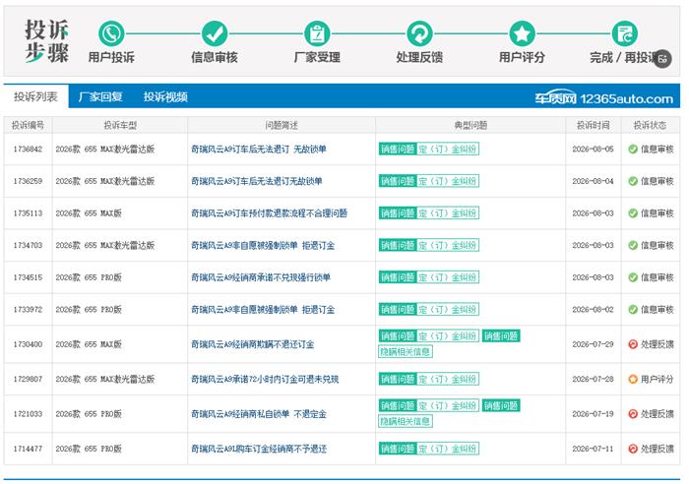Click the 销售问题 tag in row 1736842
The image size is (689, 484).
point(398,149)
